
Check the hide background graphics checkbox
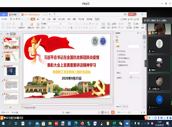point(117,65)
